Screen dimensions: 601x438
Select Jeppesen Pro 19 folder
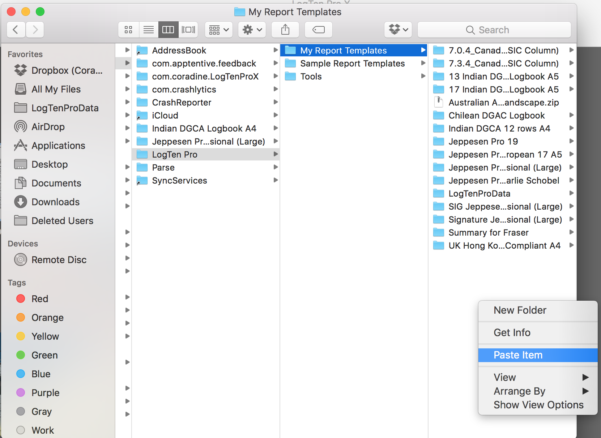tap(502, 141)
